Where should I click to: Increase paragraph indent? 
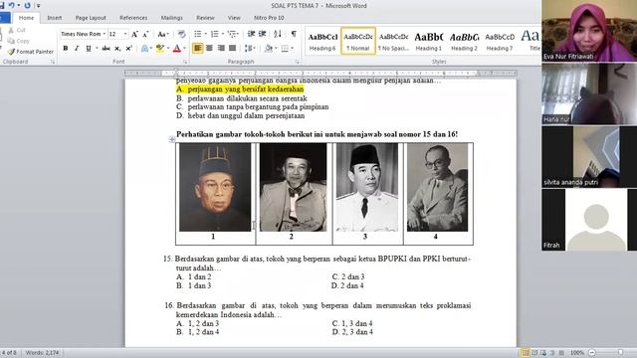(263, 34)
